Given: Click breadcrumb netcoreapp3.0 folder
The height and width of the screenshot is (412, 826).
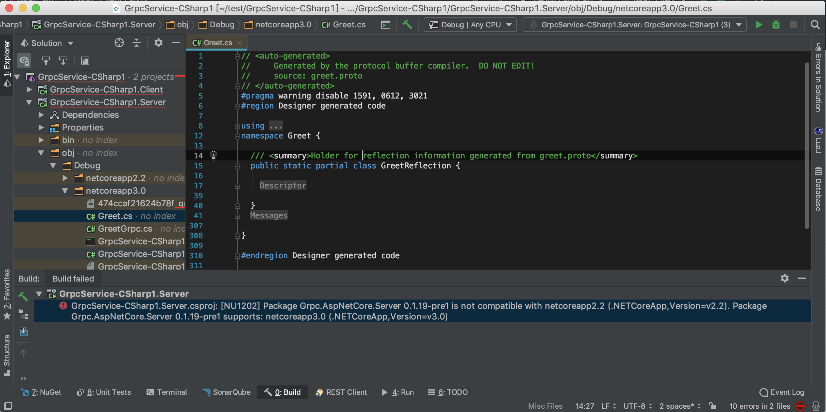Looking at the screenshot, I should coord(278,25).
